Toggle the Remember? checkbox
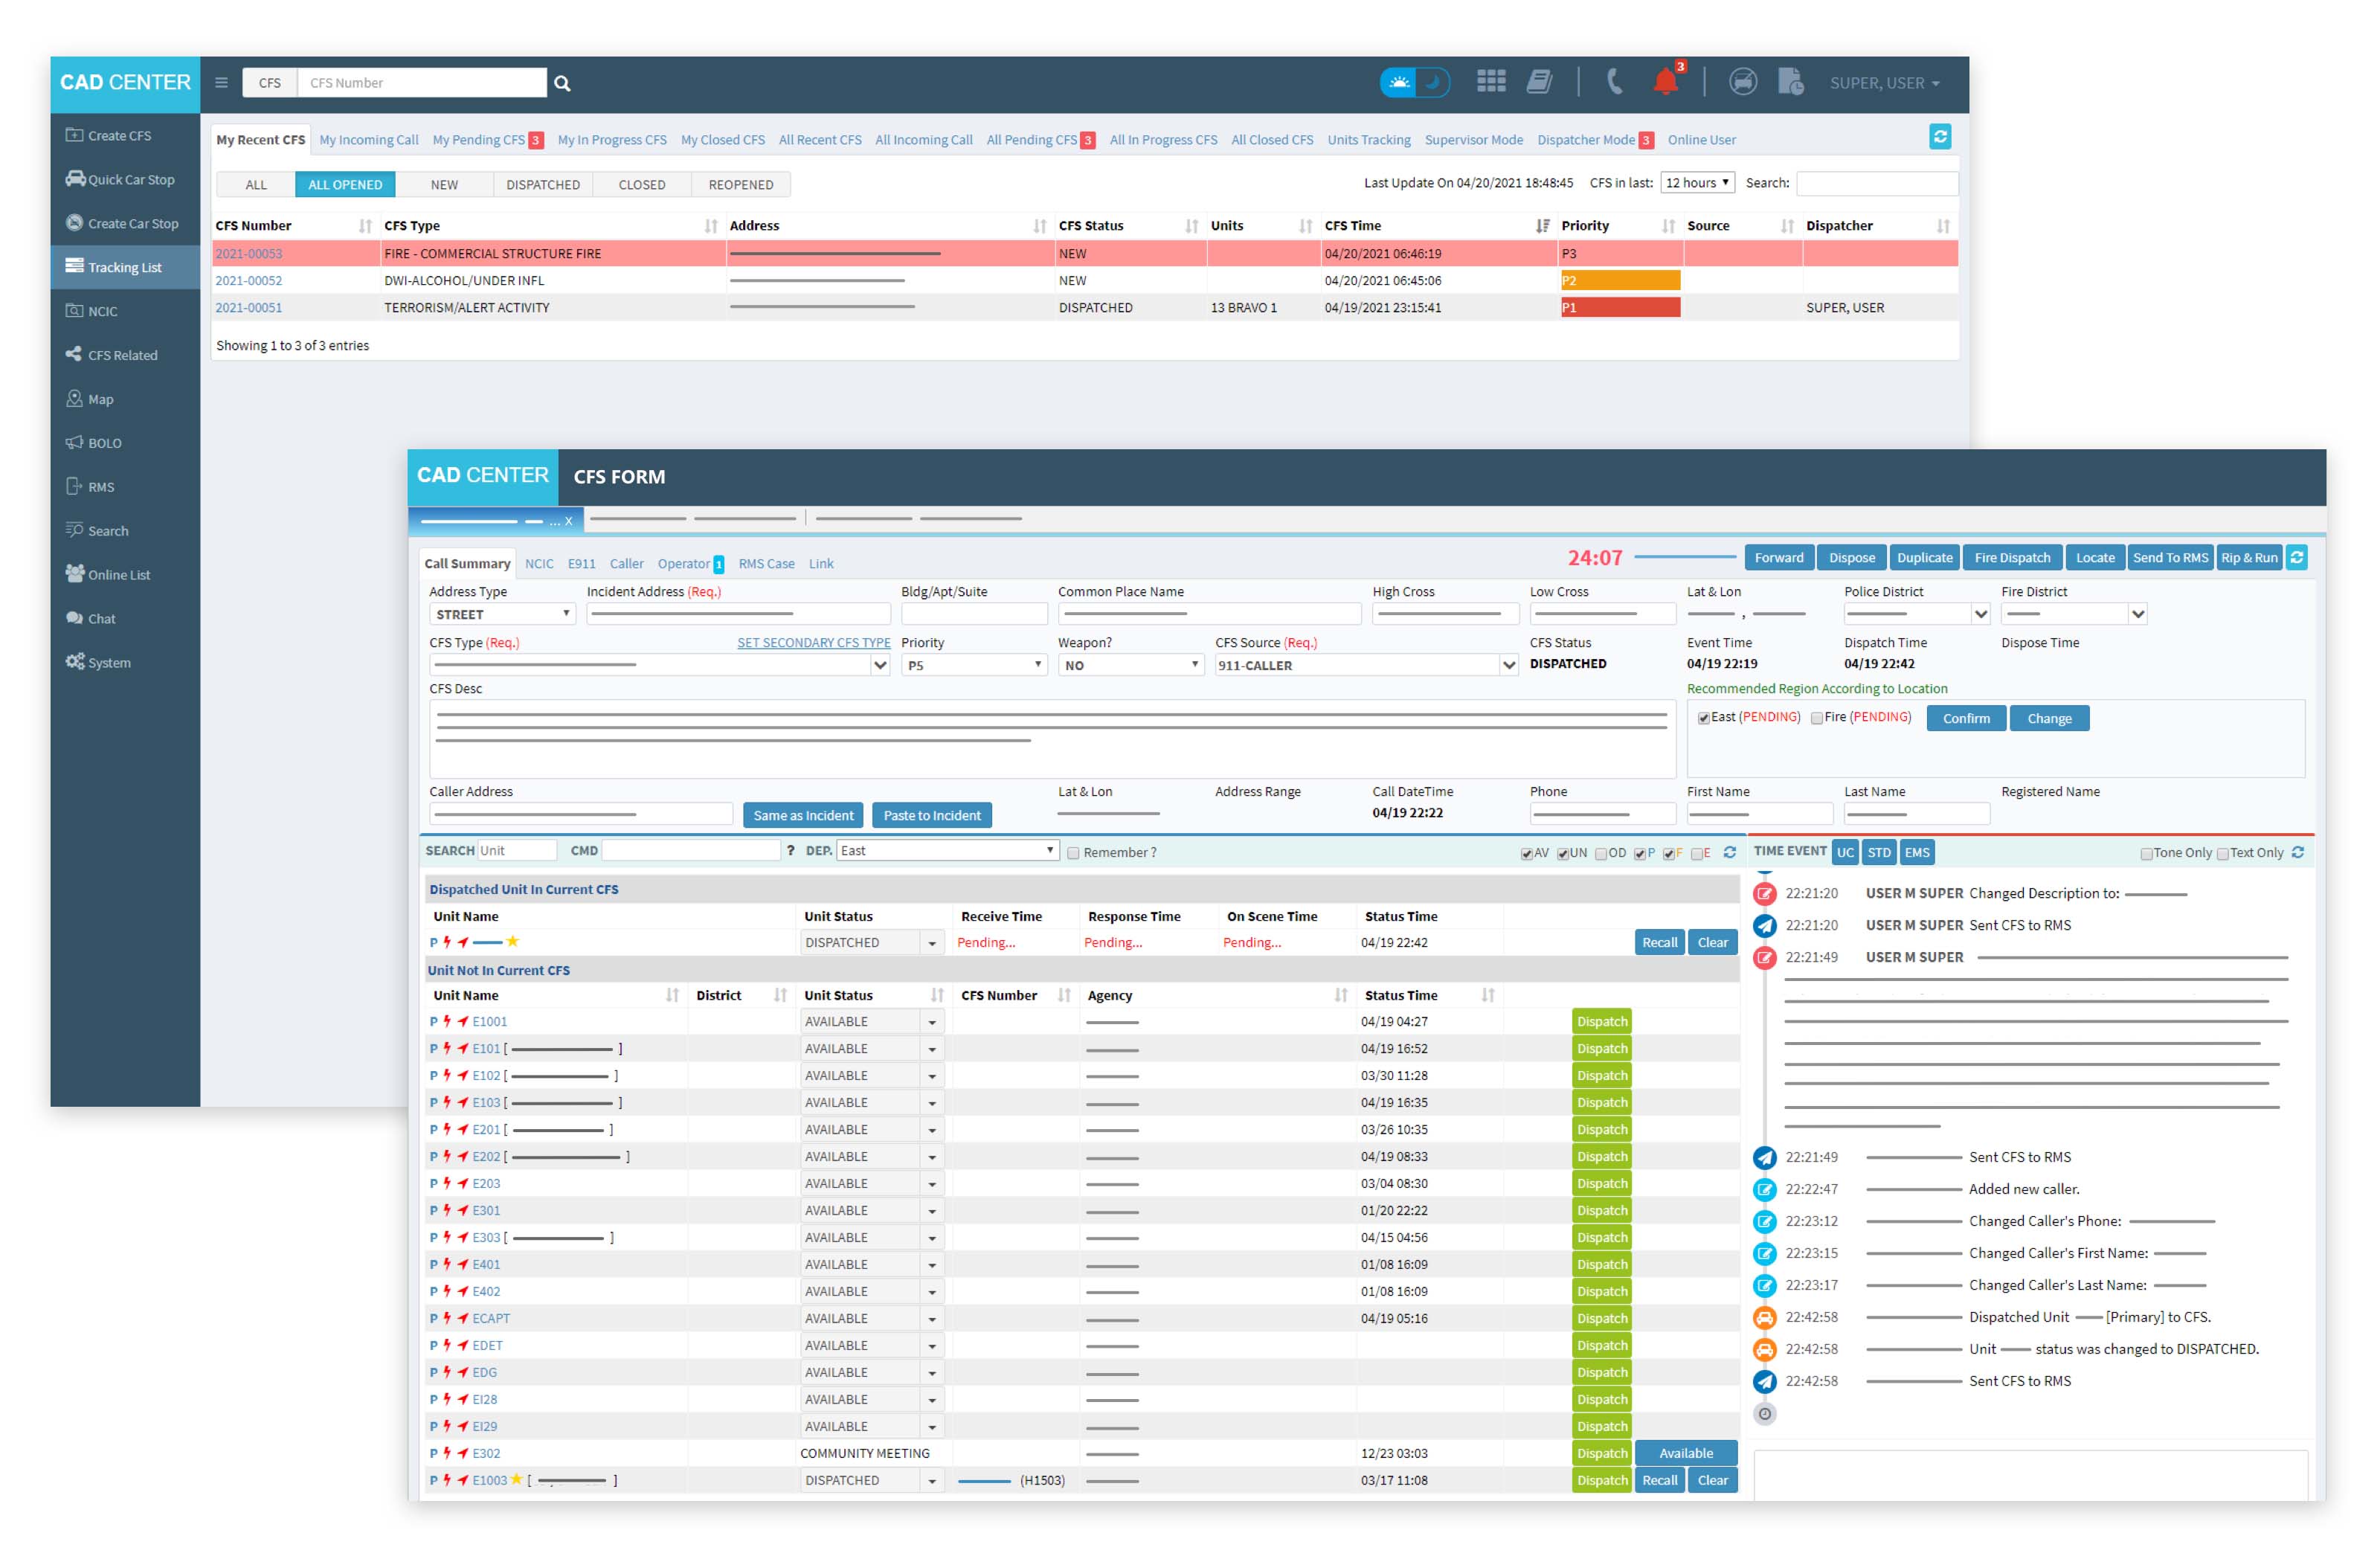2380x1556 pixels. (x=1073, y=853)
